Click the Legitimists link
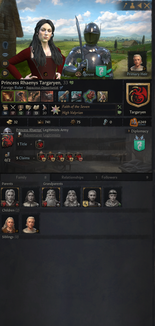This screenshot has height=326, width=155. pos(52,135)
